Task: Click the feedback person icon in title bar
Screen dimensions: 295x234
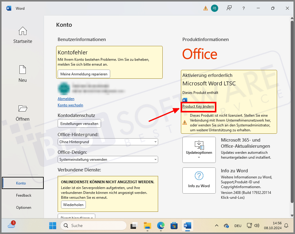Action: [229, 8]
